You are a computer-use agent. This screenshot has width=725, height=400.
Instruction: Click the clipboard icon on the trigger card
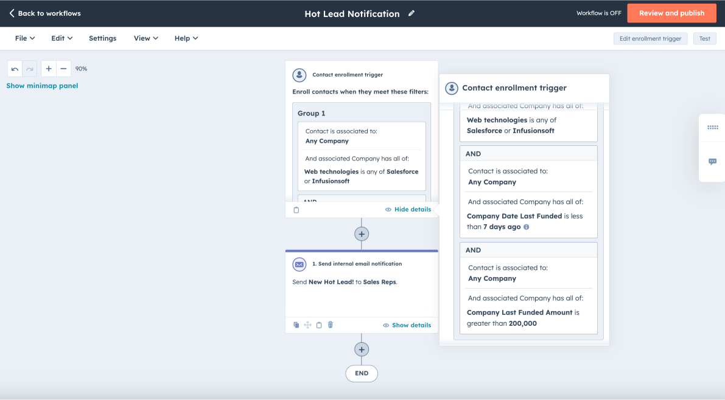[x=296, y=210]
